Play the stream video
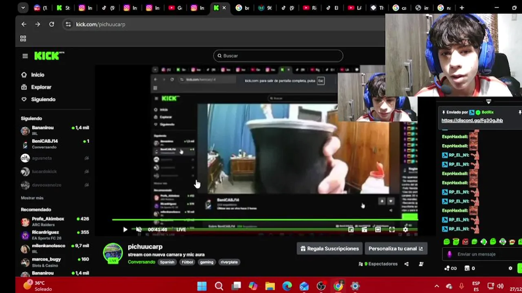The width and height of the screenshot is (522, 293). (x=125, y=230)
